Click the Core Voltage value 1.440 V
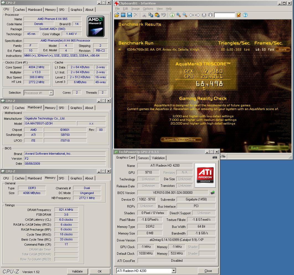 (x=71, y=34)
